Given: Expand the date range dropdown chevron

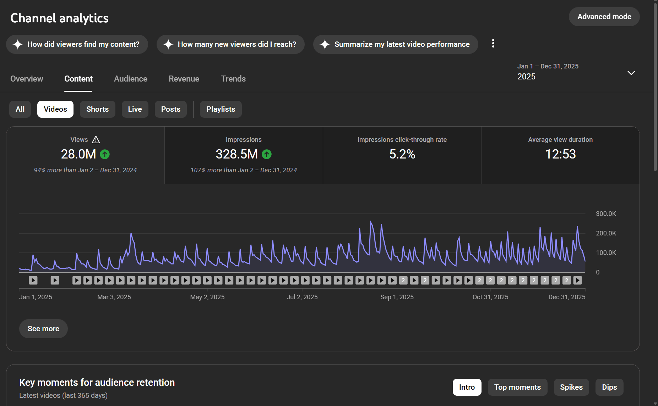Looking at the screenshot, I should 631,73.
